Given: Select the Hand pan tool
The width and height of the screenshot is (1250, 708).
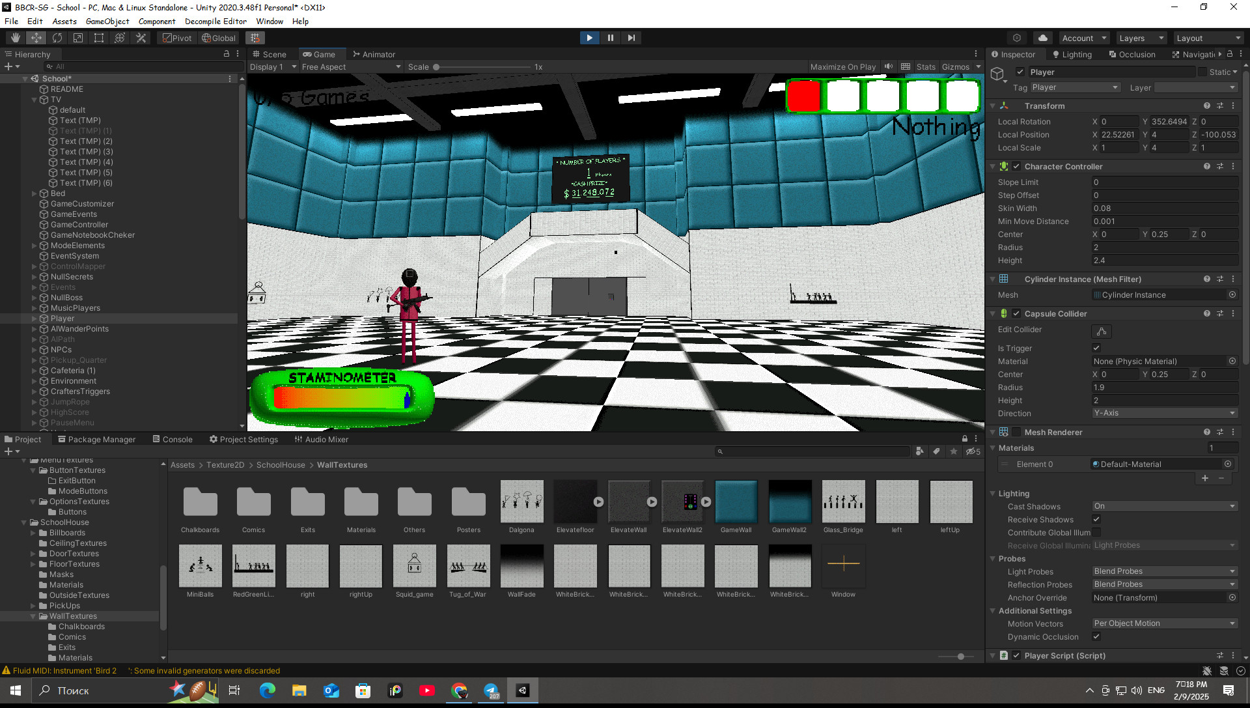Looking at the screenshot, I should (x=14, y=38).
